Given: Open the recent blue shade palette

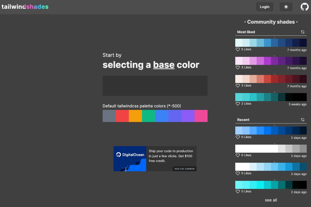Looking at the screenshot, I should click(x=271, y=131).
